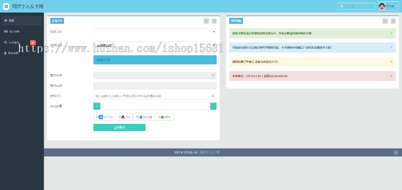Close the online order panel
402x190 pixels.
[214, 21]
